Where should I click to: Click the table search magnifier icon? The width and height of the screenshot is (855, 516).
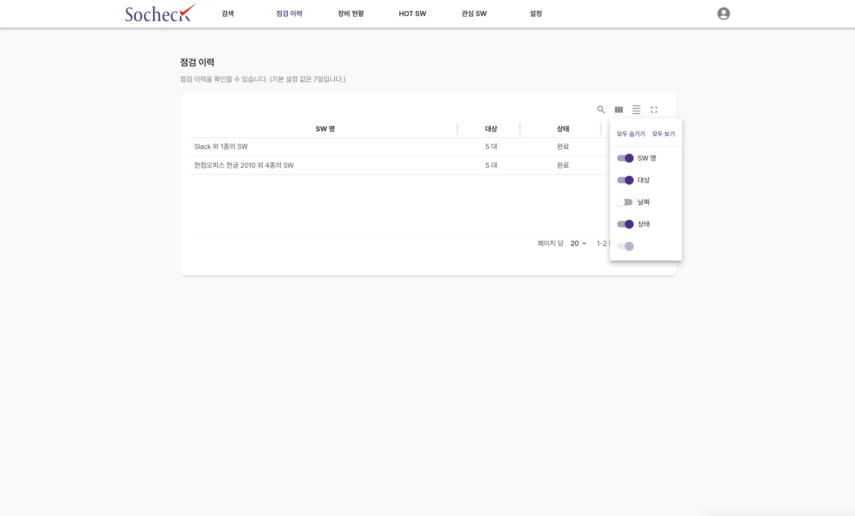[601, 109]
